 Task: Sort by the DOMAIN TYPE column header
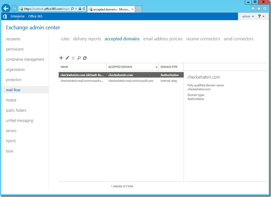(x=171, y=67)
